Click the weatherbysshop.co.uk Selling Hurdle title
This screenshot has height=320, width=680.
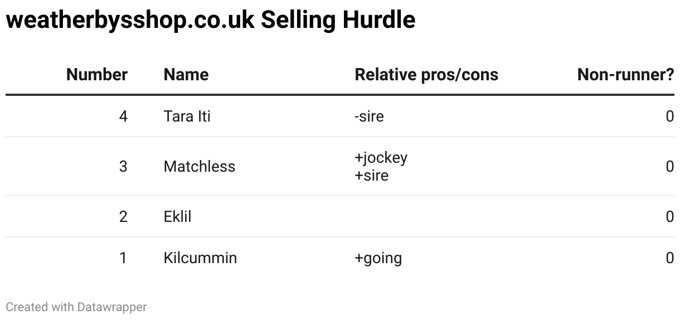[x=211, y=20]
